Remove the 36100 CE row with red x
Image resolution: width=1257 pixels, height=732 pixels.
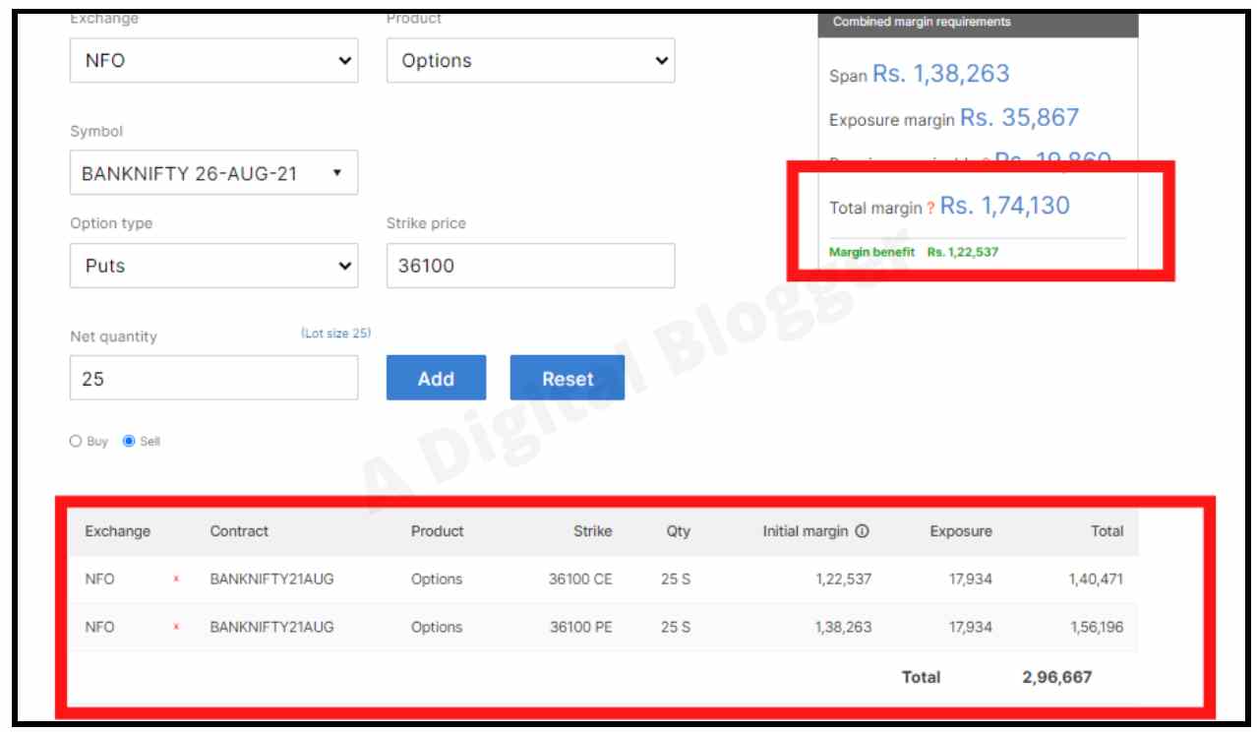[x=176, y=579]
